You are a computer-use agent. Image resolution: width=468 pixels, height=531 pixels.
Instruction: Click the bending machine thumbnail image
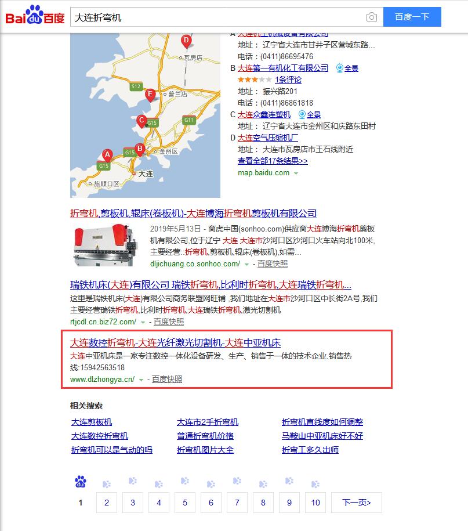[105, 245]
